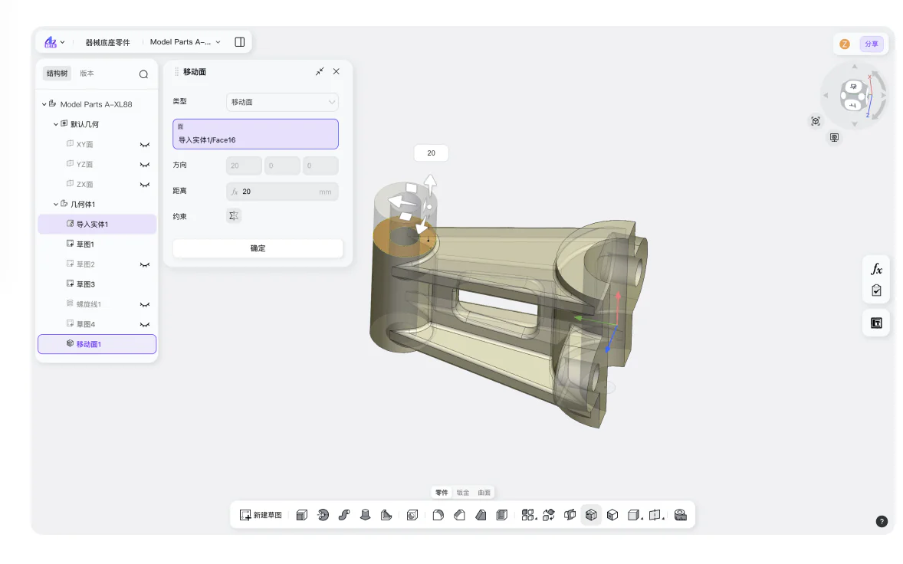Viewport: 903px width, 564px height.
Task: Select the Loft tool in bottom toolbar
Action: 365,515
